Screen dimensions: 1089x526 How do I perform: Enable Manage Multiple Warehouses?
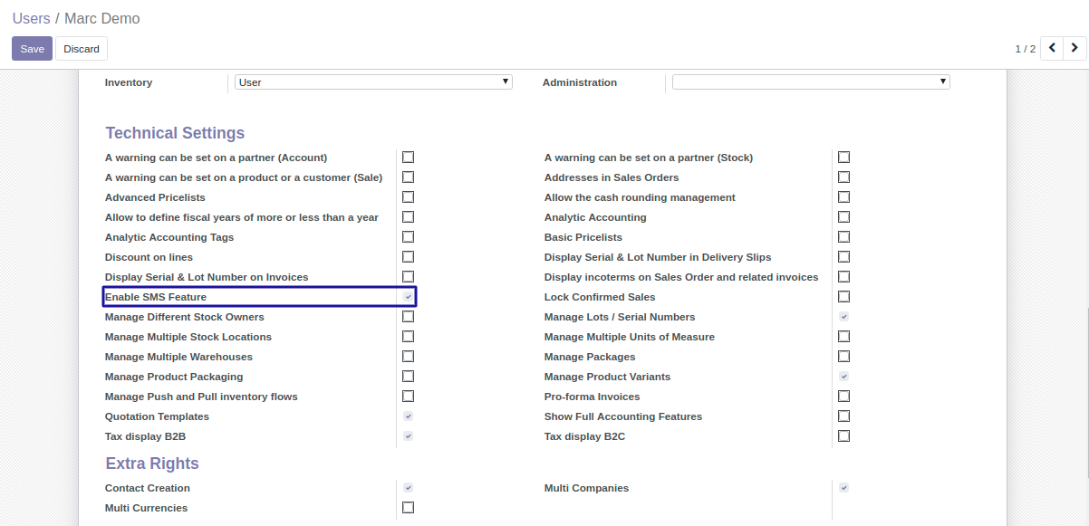pyautogui.click(x=409, y=357)
